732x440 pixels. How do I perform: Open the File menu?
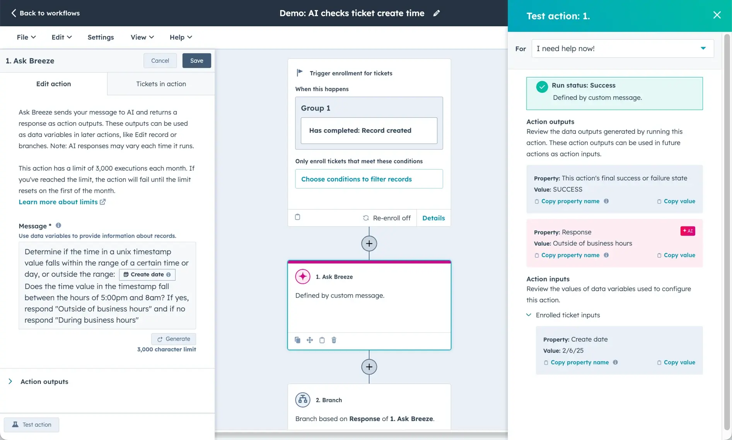click(26, 37)
